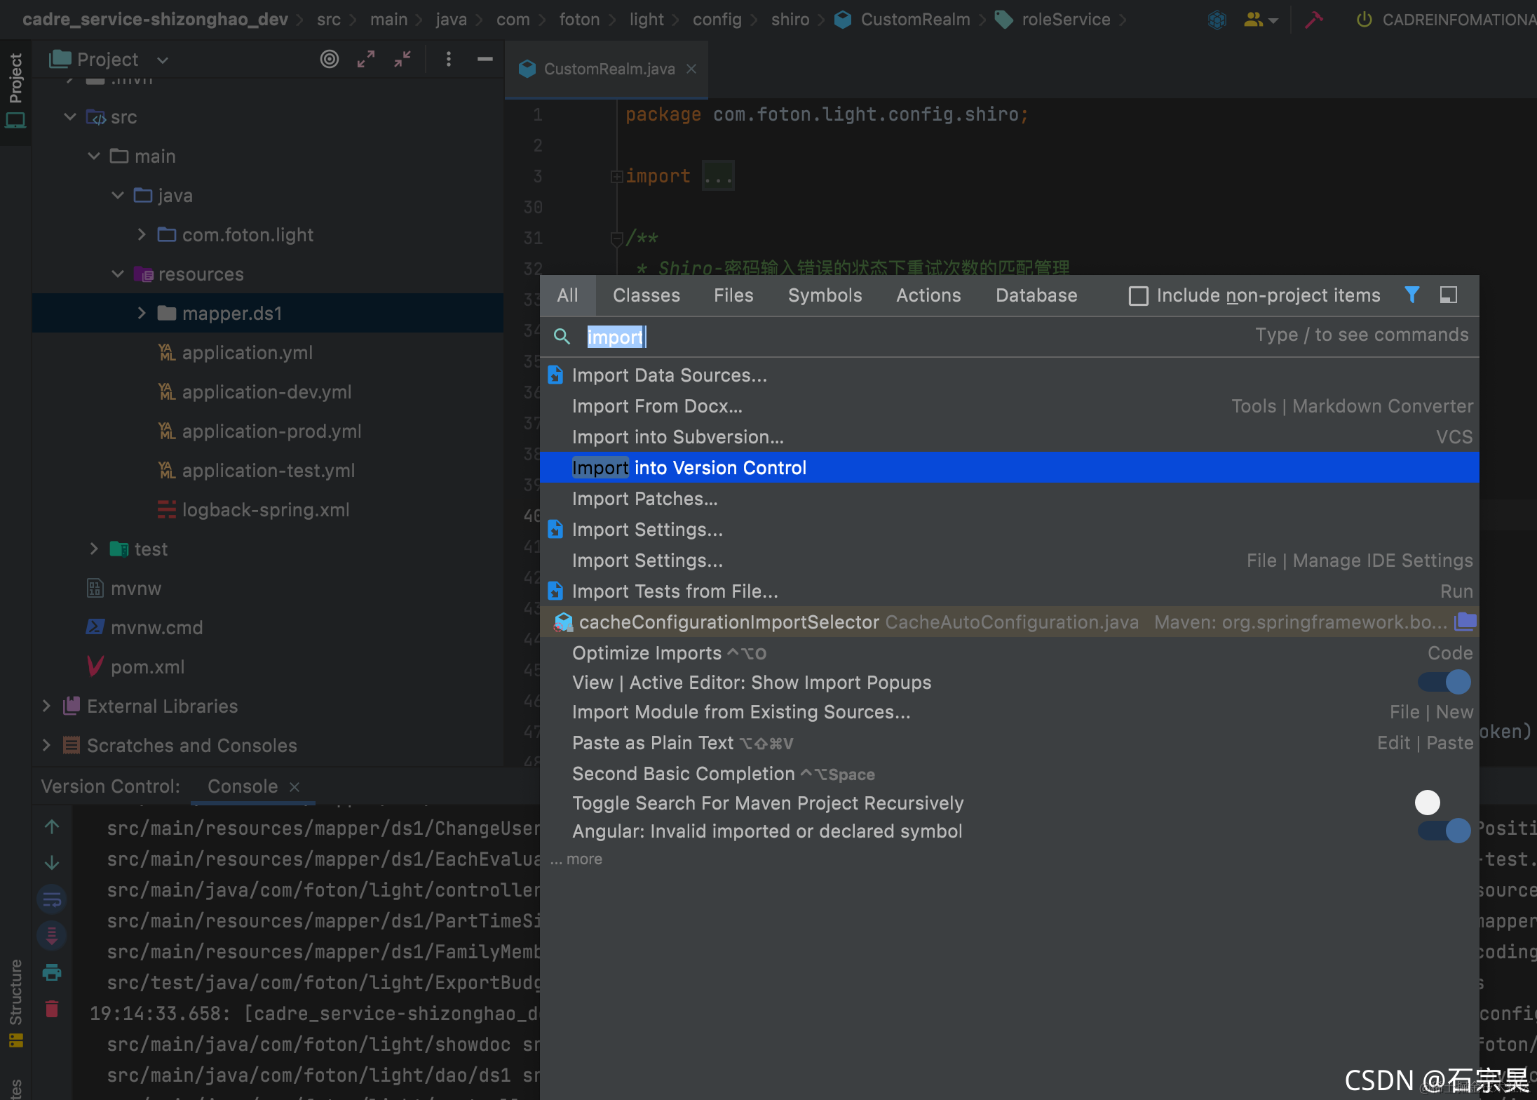Select Import Module from Existing Sources...
The image size is (1537, 1100).
1009,712
